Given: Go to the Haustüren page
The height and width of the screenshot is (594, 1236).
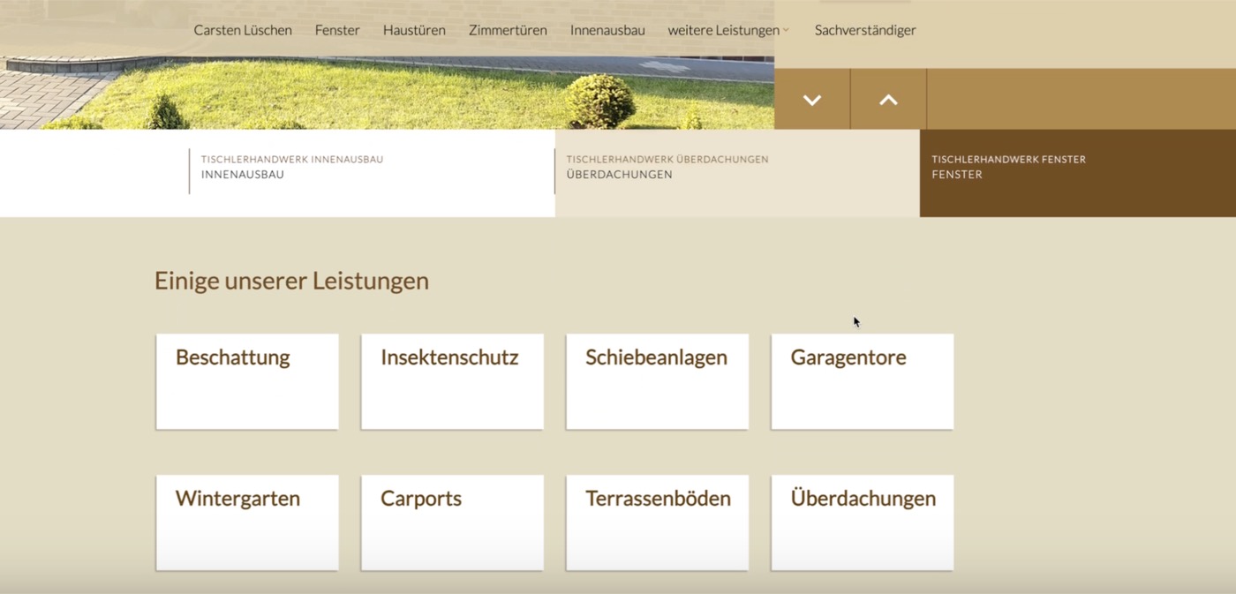Looking at the screenshot, I should [x=414, y=30].
